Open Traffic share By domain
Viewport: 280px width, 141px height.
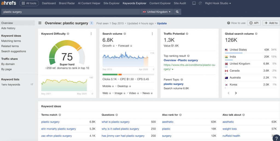click(8, 64)
